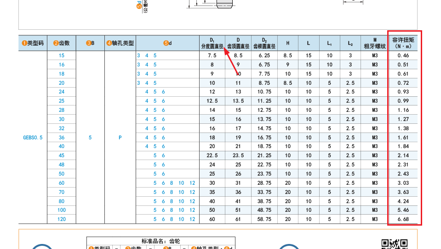The height and width of the screenshot is (249, 441).
Task: Choose tooth count 120 in 齿数 column
Action: [x=62, y=219]
